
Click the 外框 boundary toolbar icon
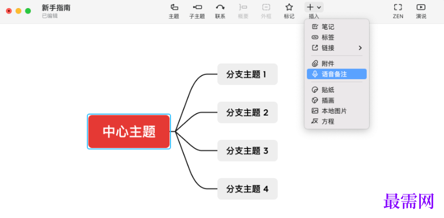tap(266, 8)
